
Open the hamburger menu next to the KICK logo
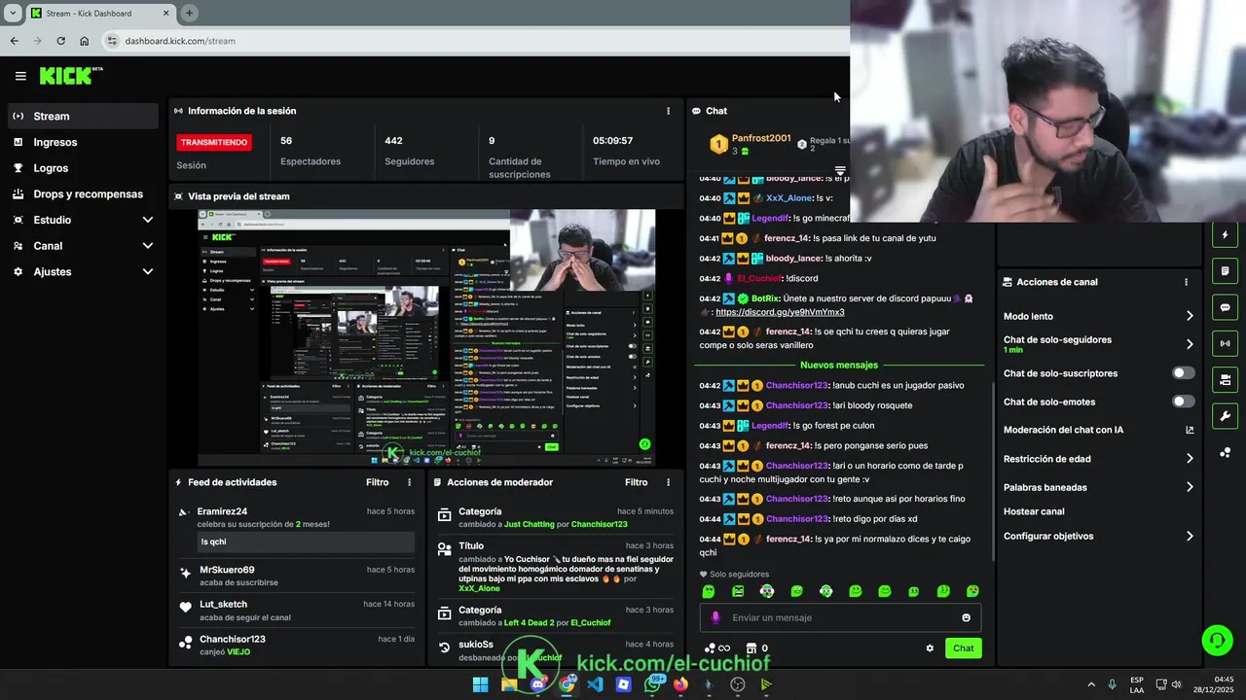(20, 76)
